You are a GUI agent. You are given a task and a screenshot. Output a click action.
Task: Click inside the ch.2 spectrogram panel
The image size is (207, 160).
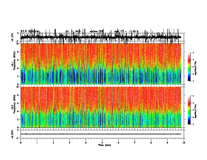pyautogui.click(x=101, y=107)
